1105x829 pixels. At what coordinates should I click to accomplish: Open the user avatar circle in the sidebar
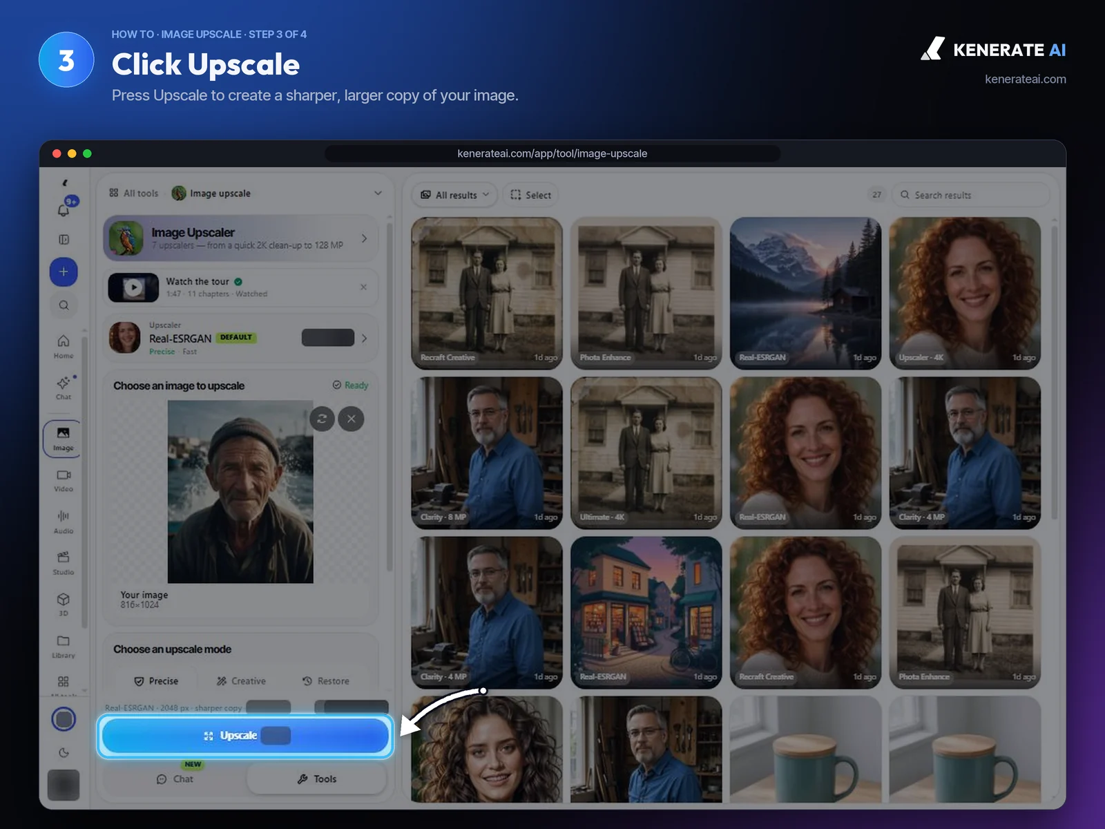[64, 719]
